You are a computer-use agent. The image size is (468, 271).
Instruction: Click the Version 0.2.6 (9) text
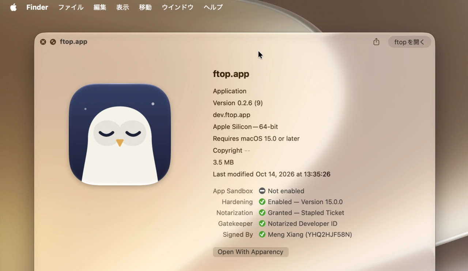click(238, 103)
